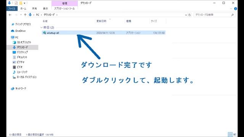Click the 2020/04/11 date cell

point(106,33)
